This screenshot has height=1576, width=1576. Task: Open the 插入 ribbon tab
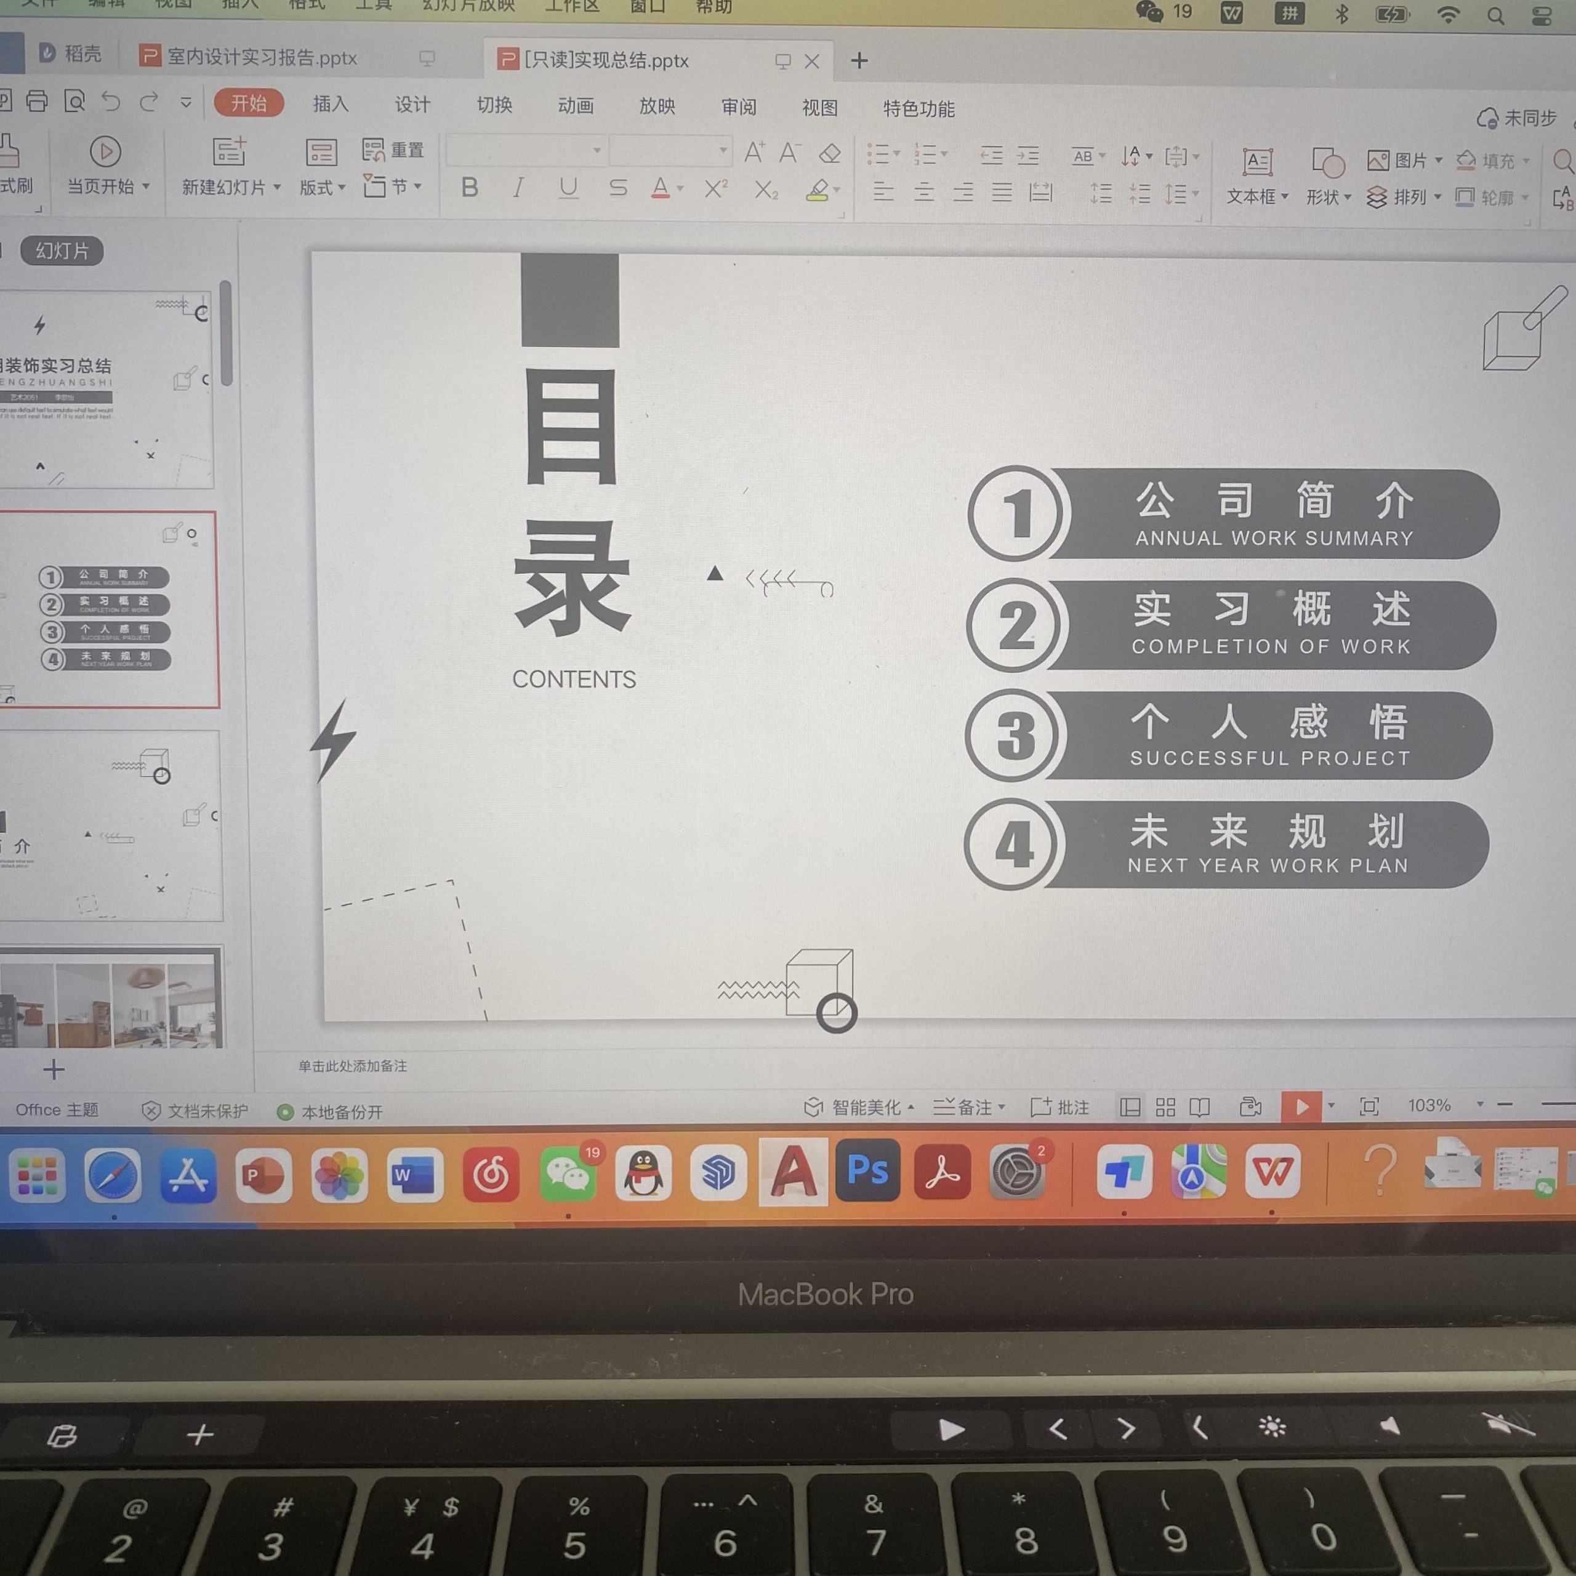(x=331, y=105)
